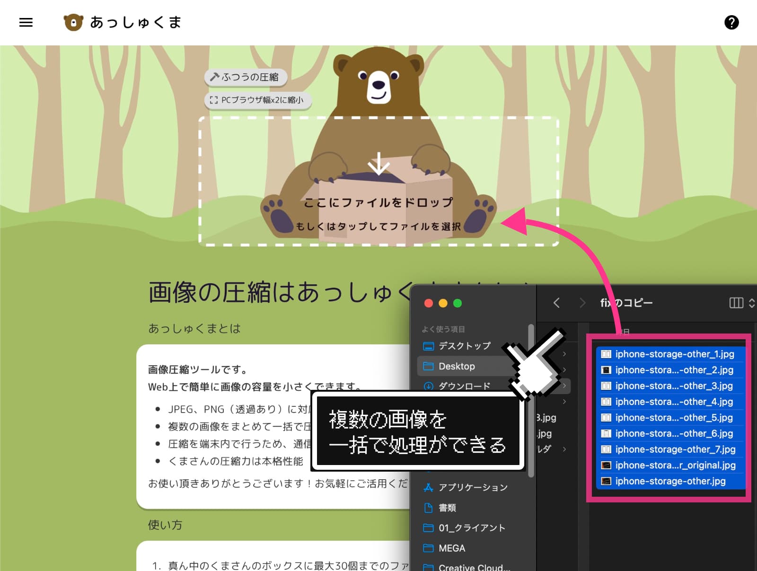Screen dimensions: 757x571
Task: Click the デスクトップ sidebar folder icon
Action: pos(428,346)
